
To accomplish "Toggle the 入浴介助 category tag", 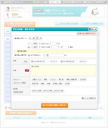I will coord(83,79).
